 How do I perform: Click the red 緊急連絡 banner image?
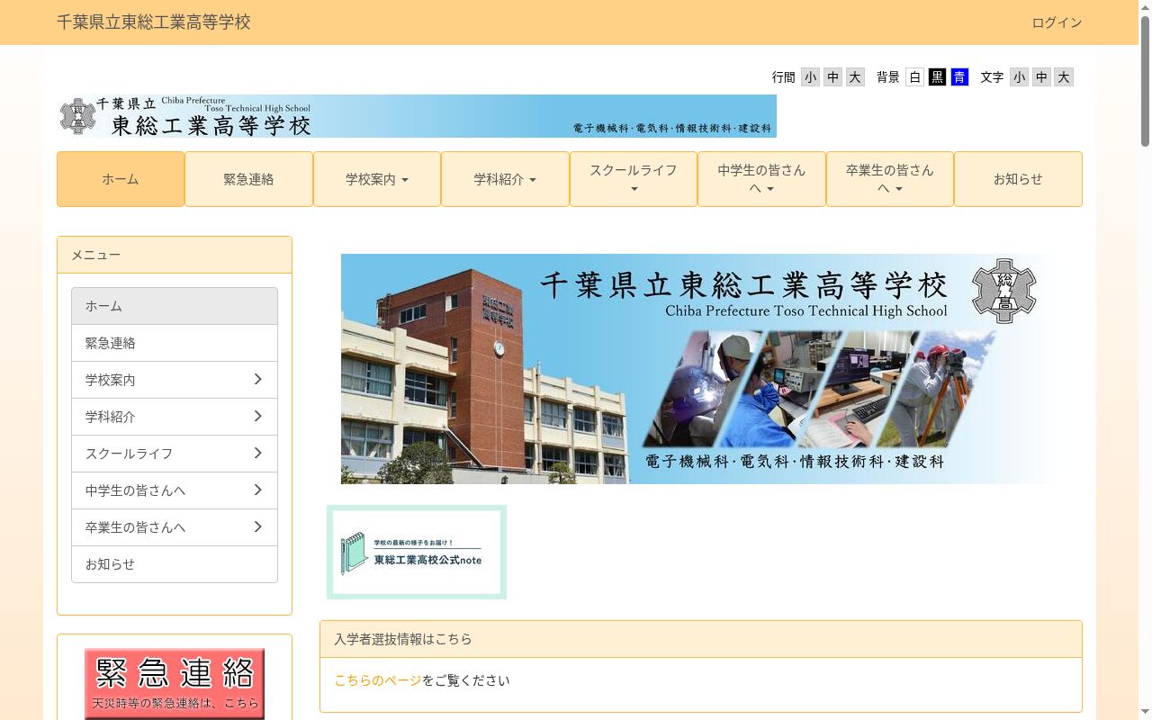pyautogui.click(x=175, y=683)
